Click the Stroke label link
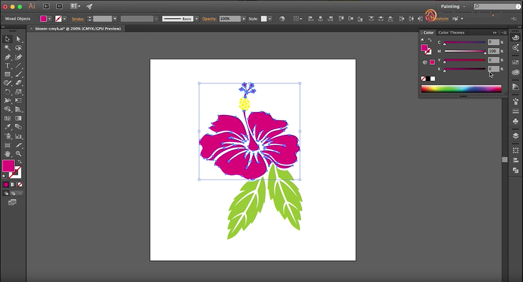The height and width of the screenshot is (282, 523). (78, 19)
